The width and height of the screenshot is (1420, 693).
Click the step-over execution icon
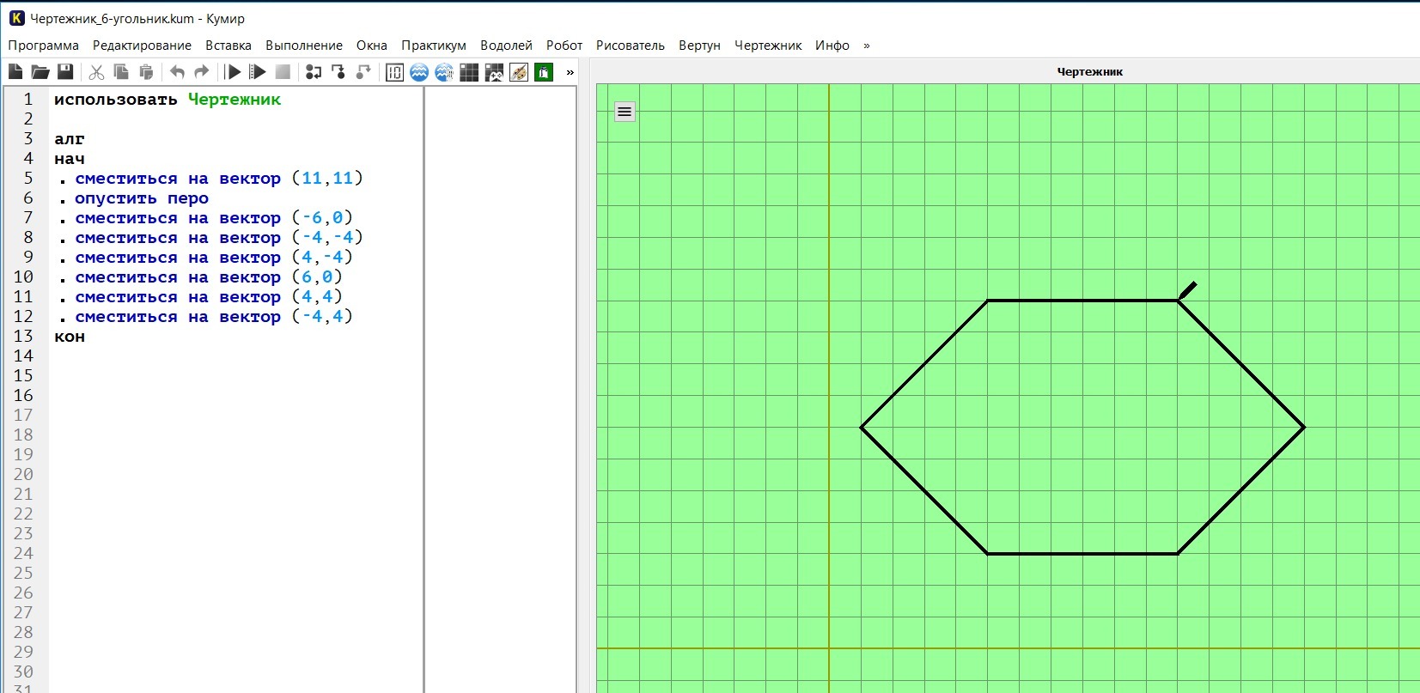(314, 72)
